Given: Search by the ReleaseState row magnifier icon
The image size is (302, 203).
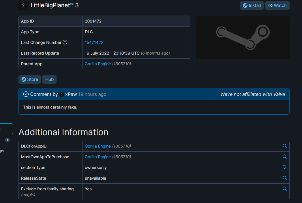Looking at the screenshot, I should pyautogui.click(x=284, y=178).
